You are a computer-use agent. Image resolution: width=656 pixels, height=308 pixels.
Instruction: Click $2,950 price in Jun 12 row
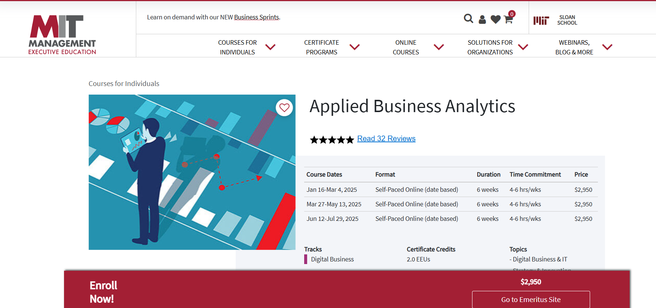tap(583, 219)
